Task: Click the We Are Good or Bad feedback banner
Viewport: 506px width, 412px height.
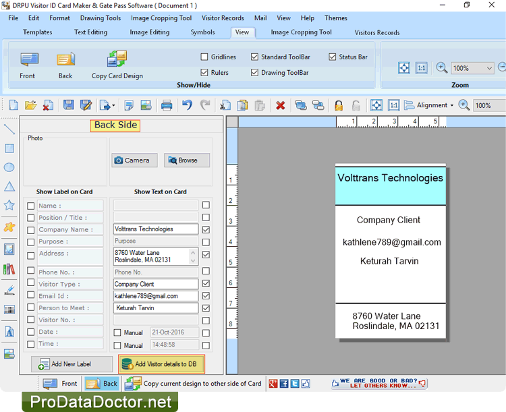Action: pyautogui.click(x=379, y=383)
